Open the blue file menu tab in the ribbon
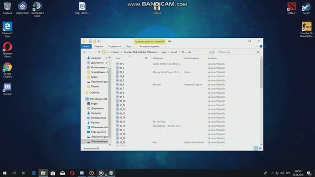The height and width of the screenshot is (177, 315). pos(86,46)
